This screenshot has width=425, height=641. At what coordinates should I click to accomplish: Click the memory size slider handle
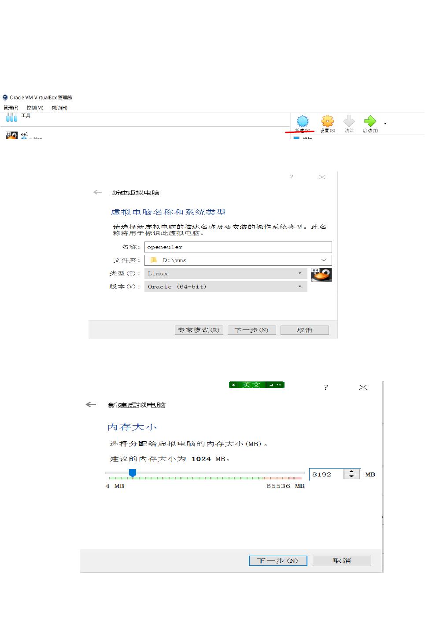(x=133, y=473)
